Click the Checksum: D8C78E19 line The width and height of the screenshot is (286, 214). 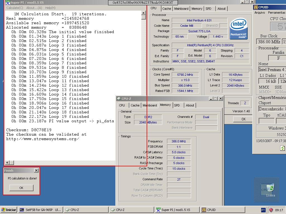(x=29, y=130)
